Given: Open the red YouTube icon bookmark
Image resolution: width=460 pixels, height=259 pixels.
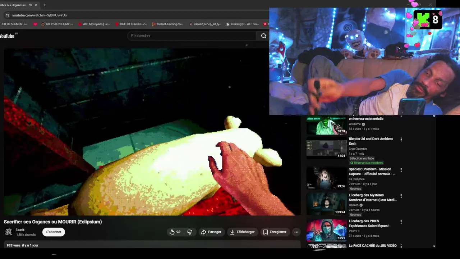Looking at the screenshot, I should (x=35, y=24).
